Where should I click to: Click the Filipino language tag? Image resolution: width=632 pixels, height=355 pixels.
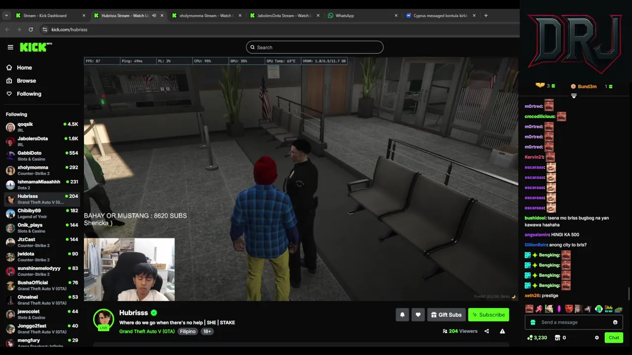coord(188,331)
